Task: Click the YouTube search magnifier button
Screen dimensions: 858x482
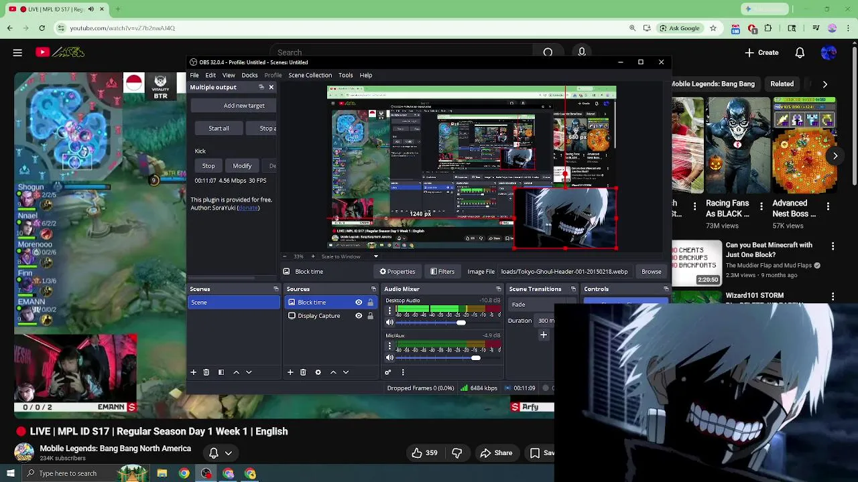Action: 548,52
